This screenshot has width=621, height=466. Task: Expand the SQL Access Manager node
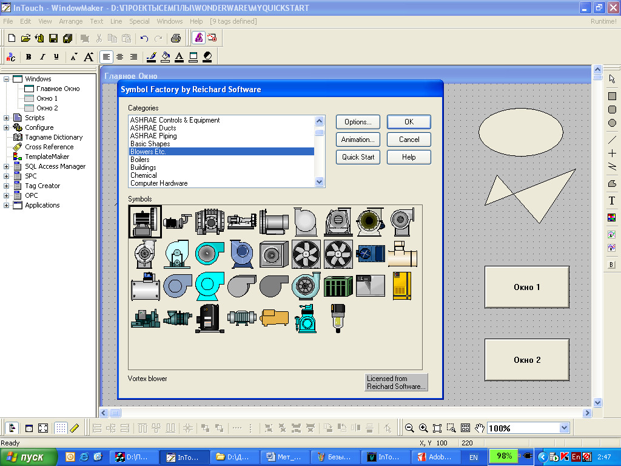point(6,166)
